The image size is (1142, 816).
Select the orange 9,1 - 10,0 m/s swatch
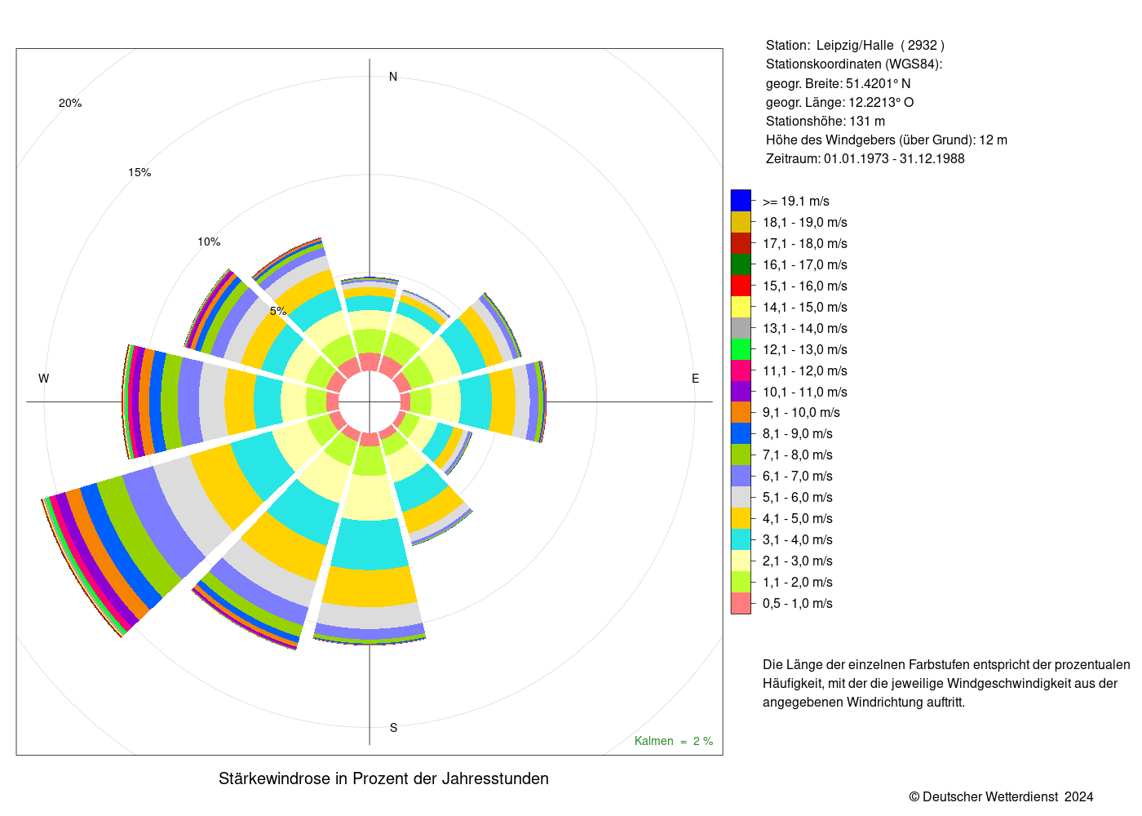point(741,413)
